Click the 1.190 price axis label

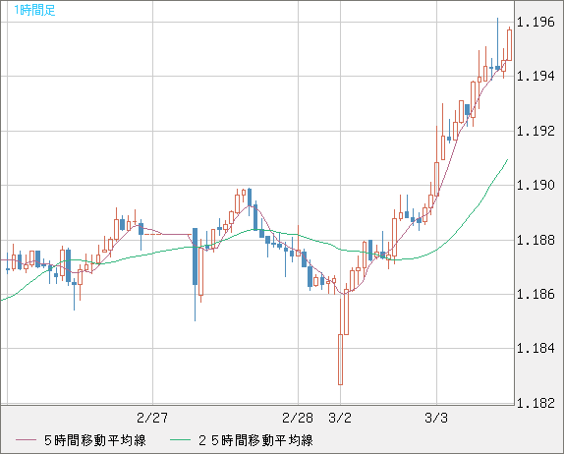[x=536, y=186]
